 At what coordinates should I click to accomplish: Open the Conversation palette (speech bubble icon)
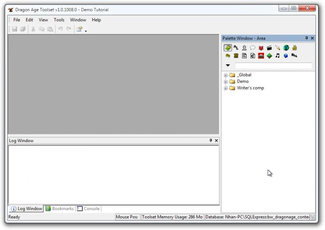pyautogui.click(x=252, y=48)
